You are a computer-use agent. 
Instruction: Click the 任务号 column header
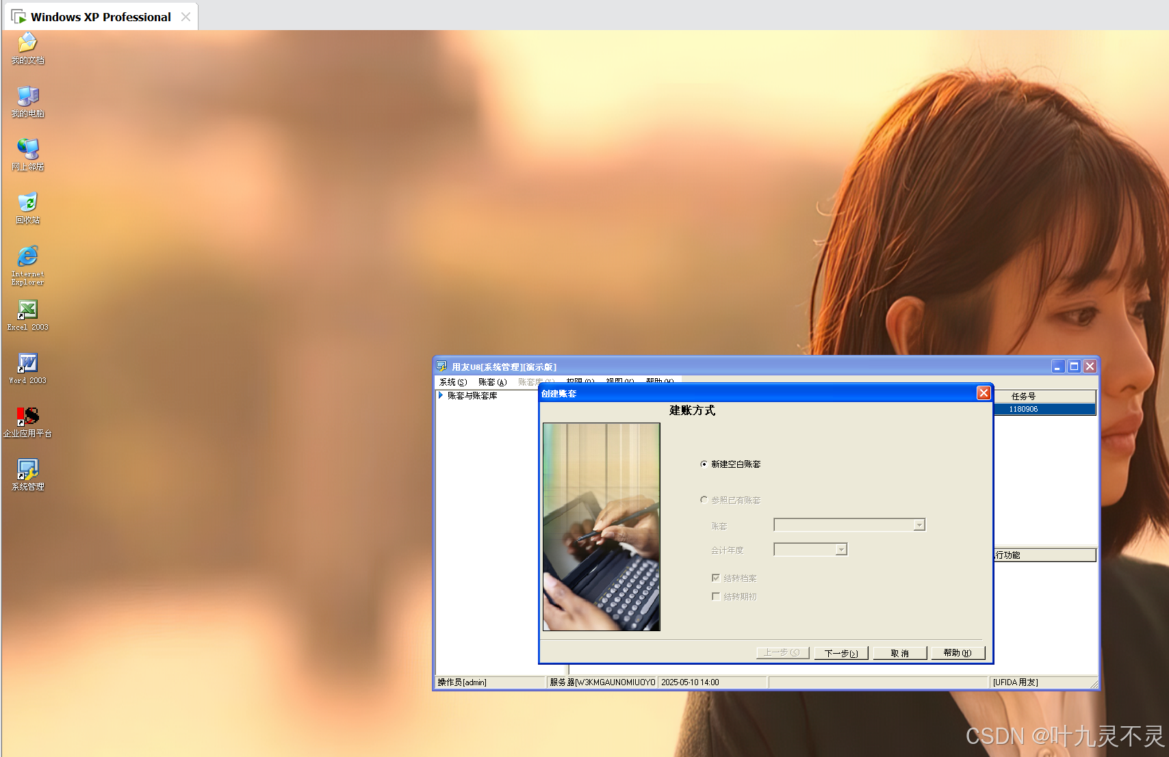[x=1044, y=397]
